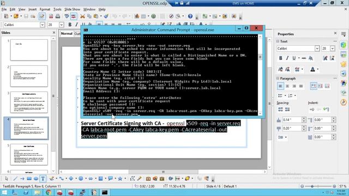Click the Font Color icon in Properties panel

click(312, 69)
